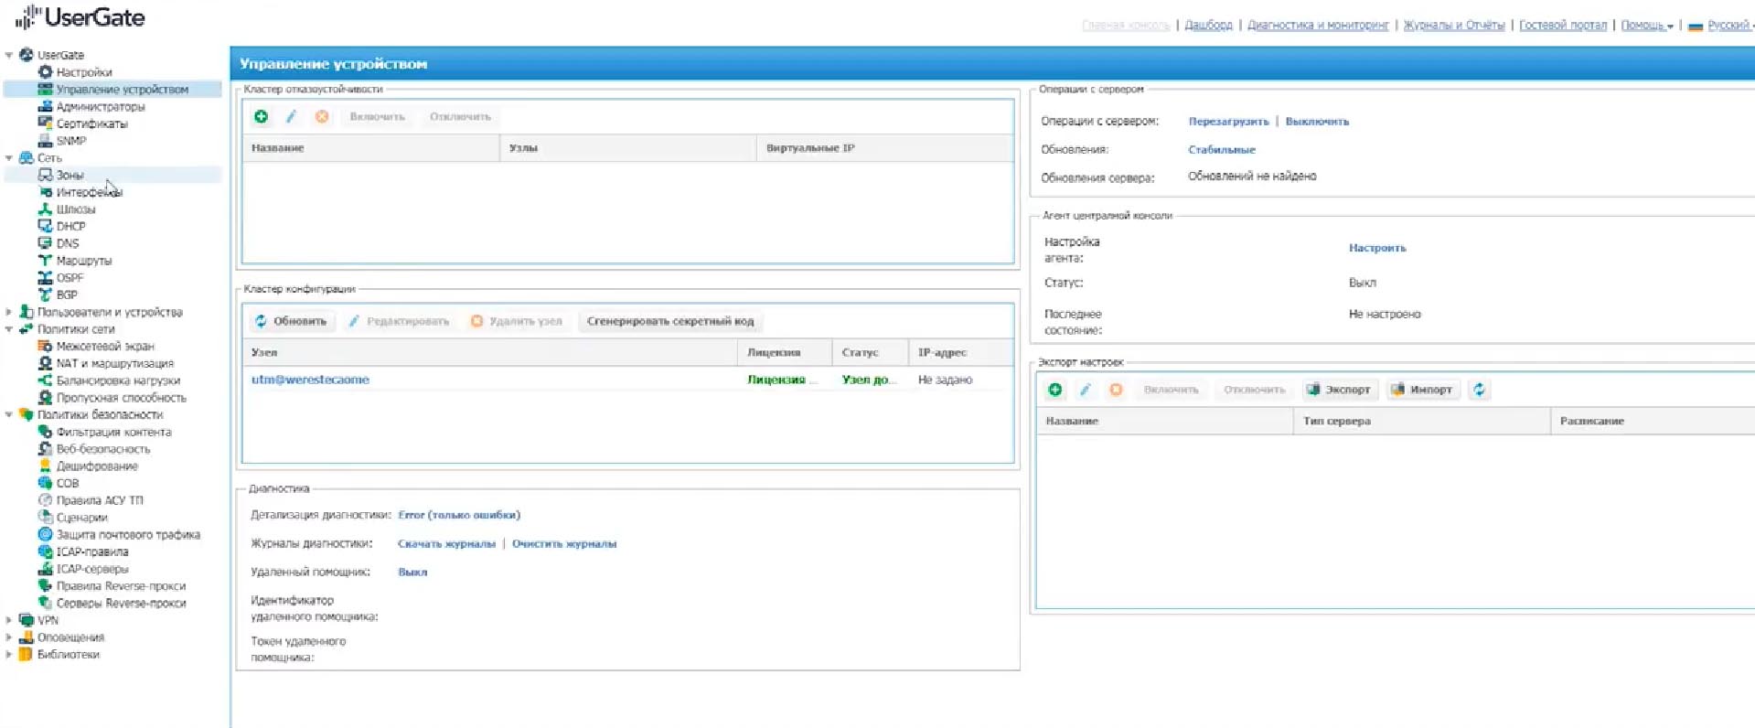Click Сгенерировать секретный код
1755x728 pixels.
click(670, 321)
